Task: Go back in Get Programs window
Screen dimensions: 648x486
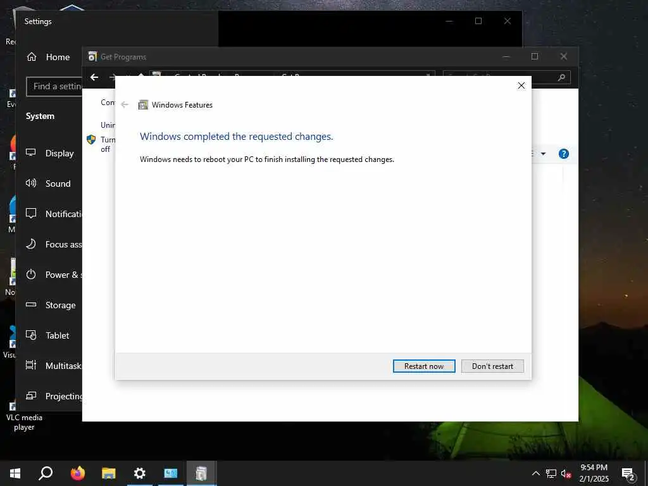Action: 94,77
